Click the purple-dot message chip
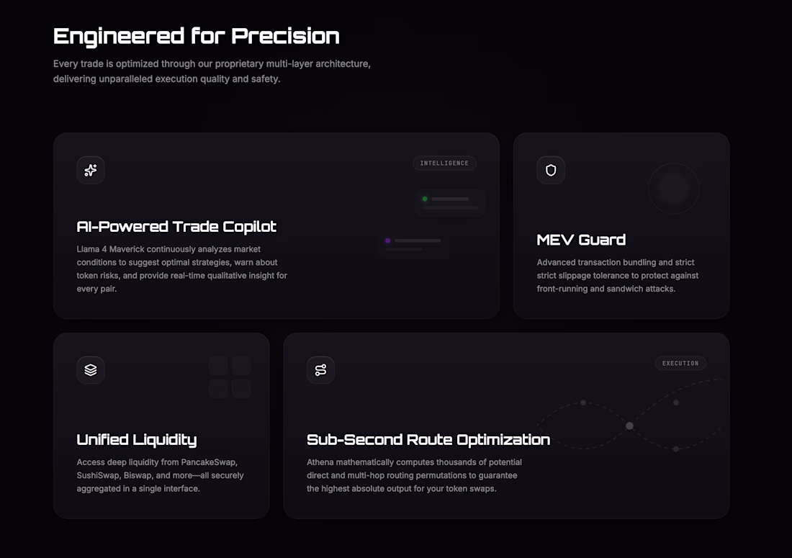This screenshot has width=792, height=558. coord(414,244)
